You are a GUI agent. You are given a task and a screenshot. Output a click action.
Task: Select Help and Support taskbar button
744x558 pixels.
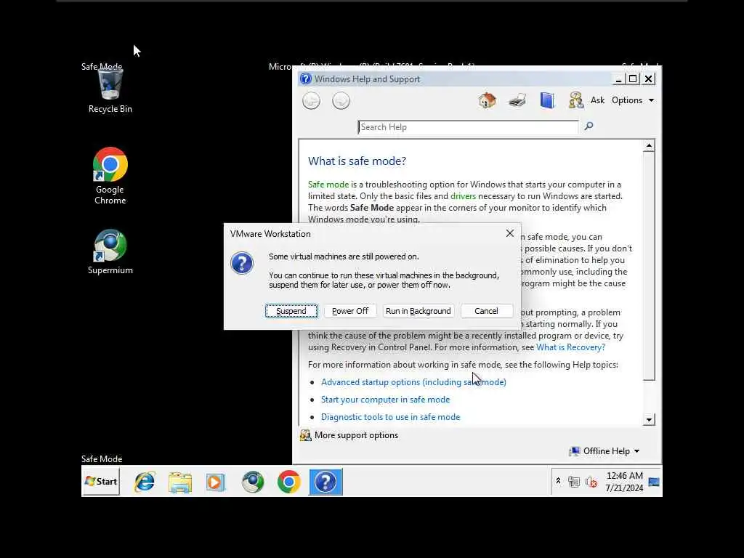[x=325, y=482]
